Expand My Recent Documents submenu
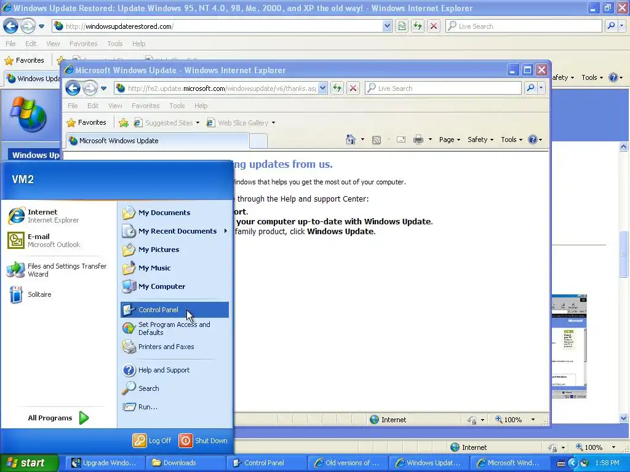Image resolution: width=630 pixels, height=472 pixels. [174, 231]
